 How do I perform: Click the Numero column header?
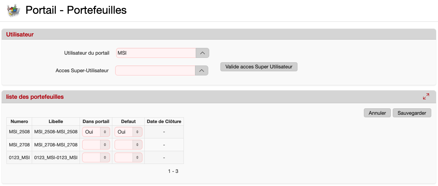point(19,121)
